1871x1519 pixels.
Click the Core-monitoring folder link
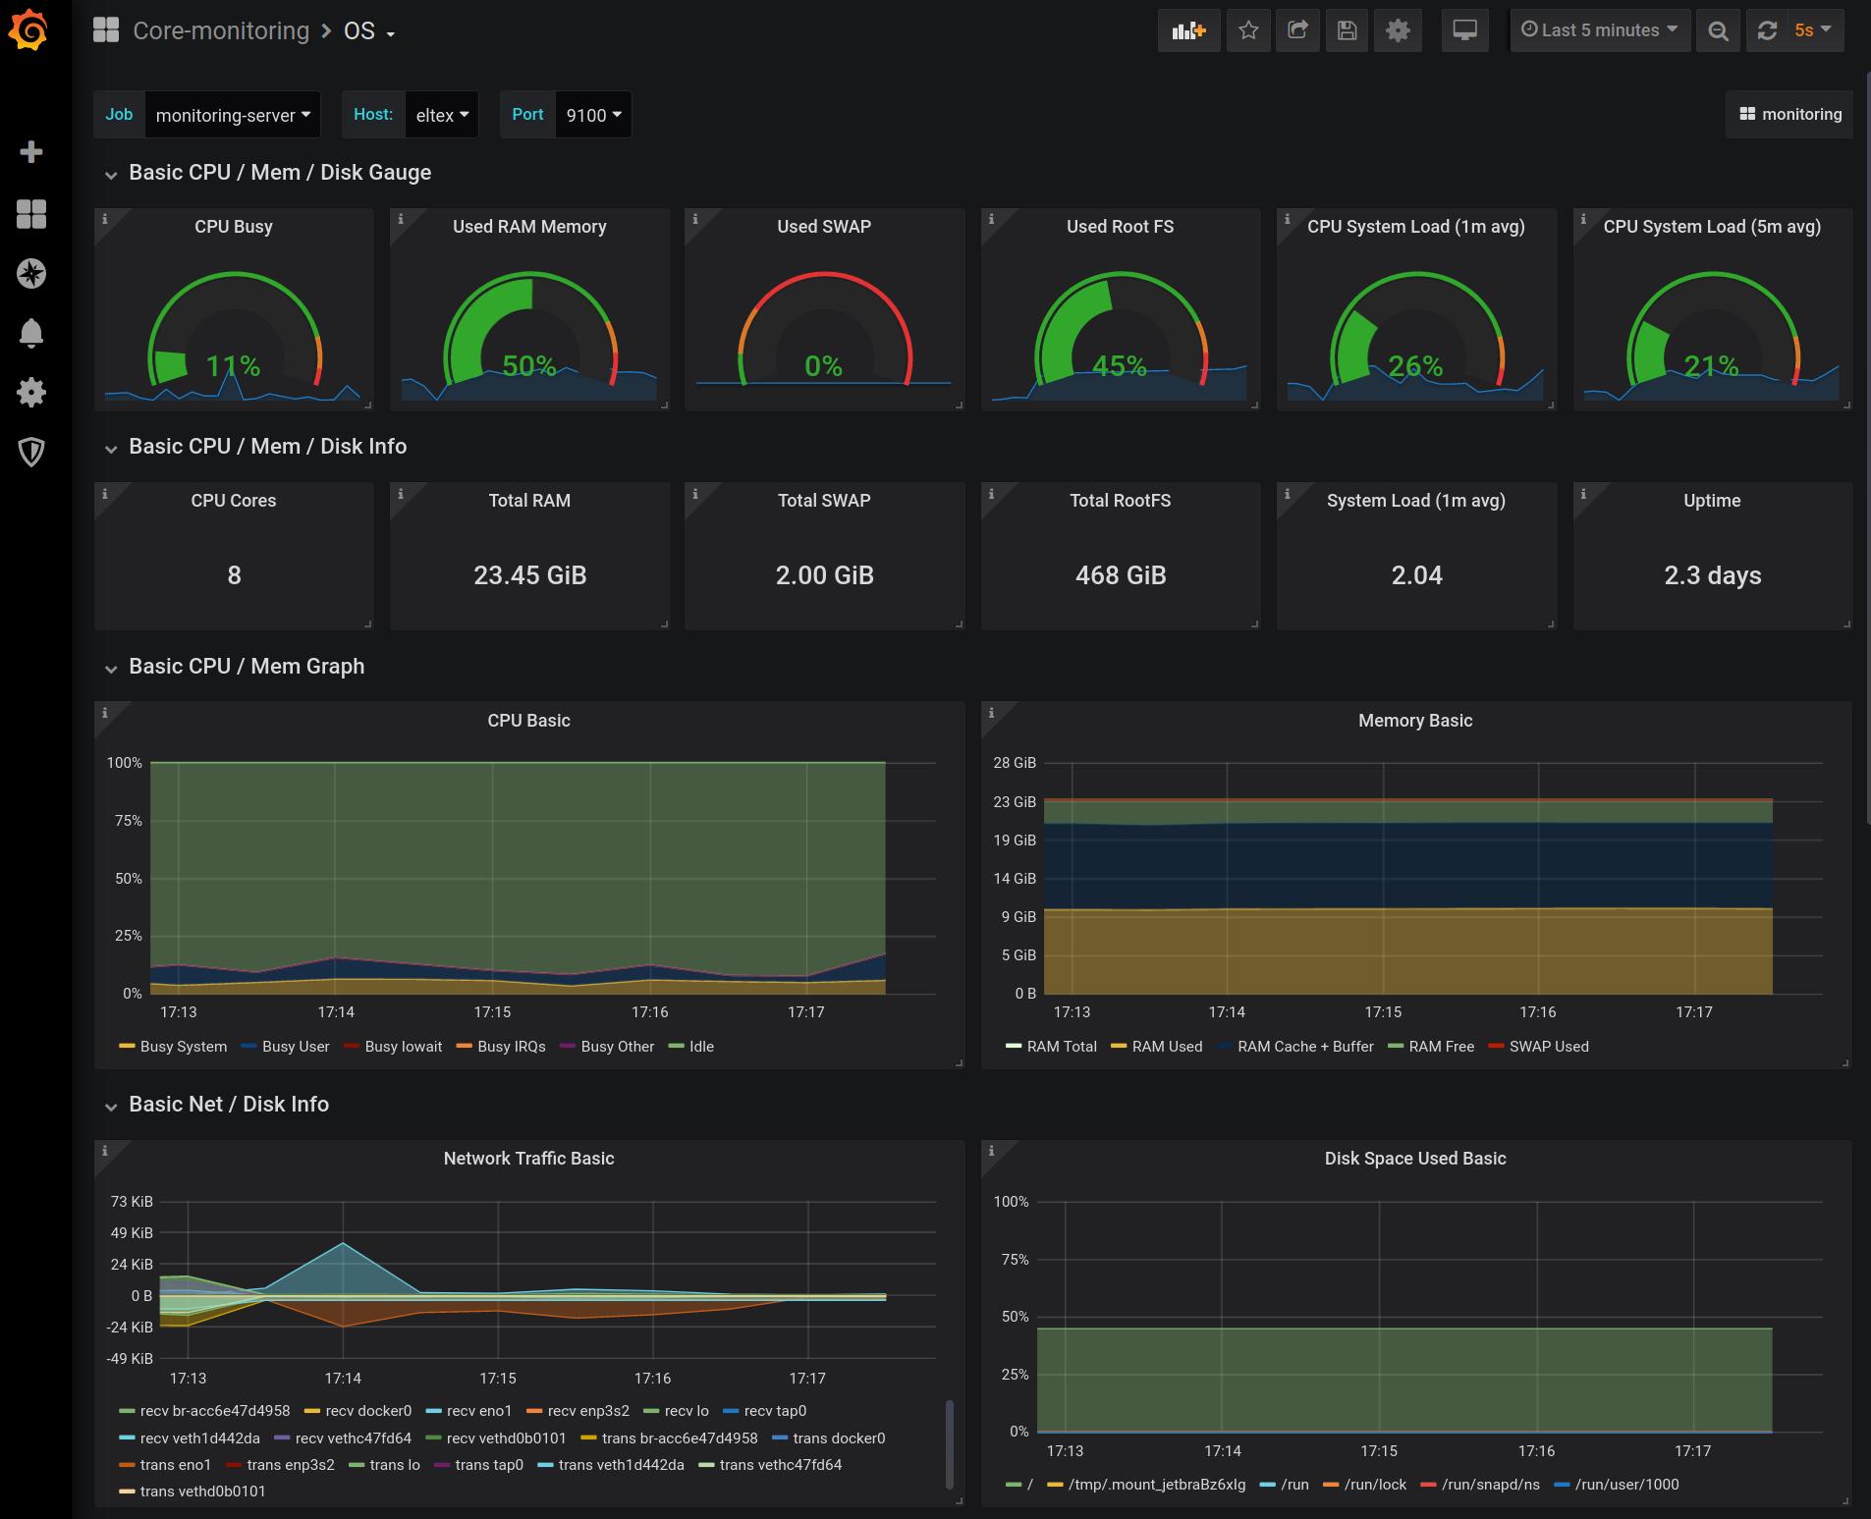click(x=221, y=31)
